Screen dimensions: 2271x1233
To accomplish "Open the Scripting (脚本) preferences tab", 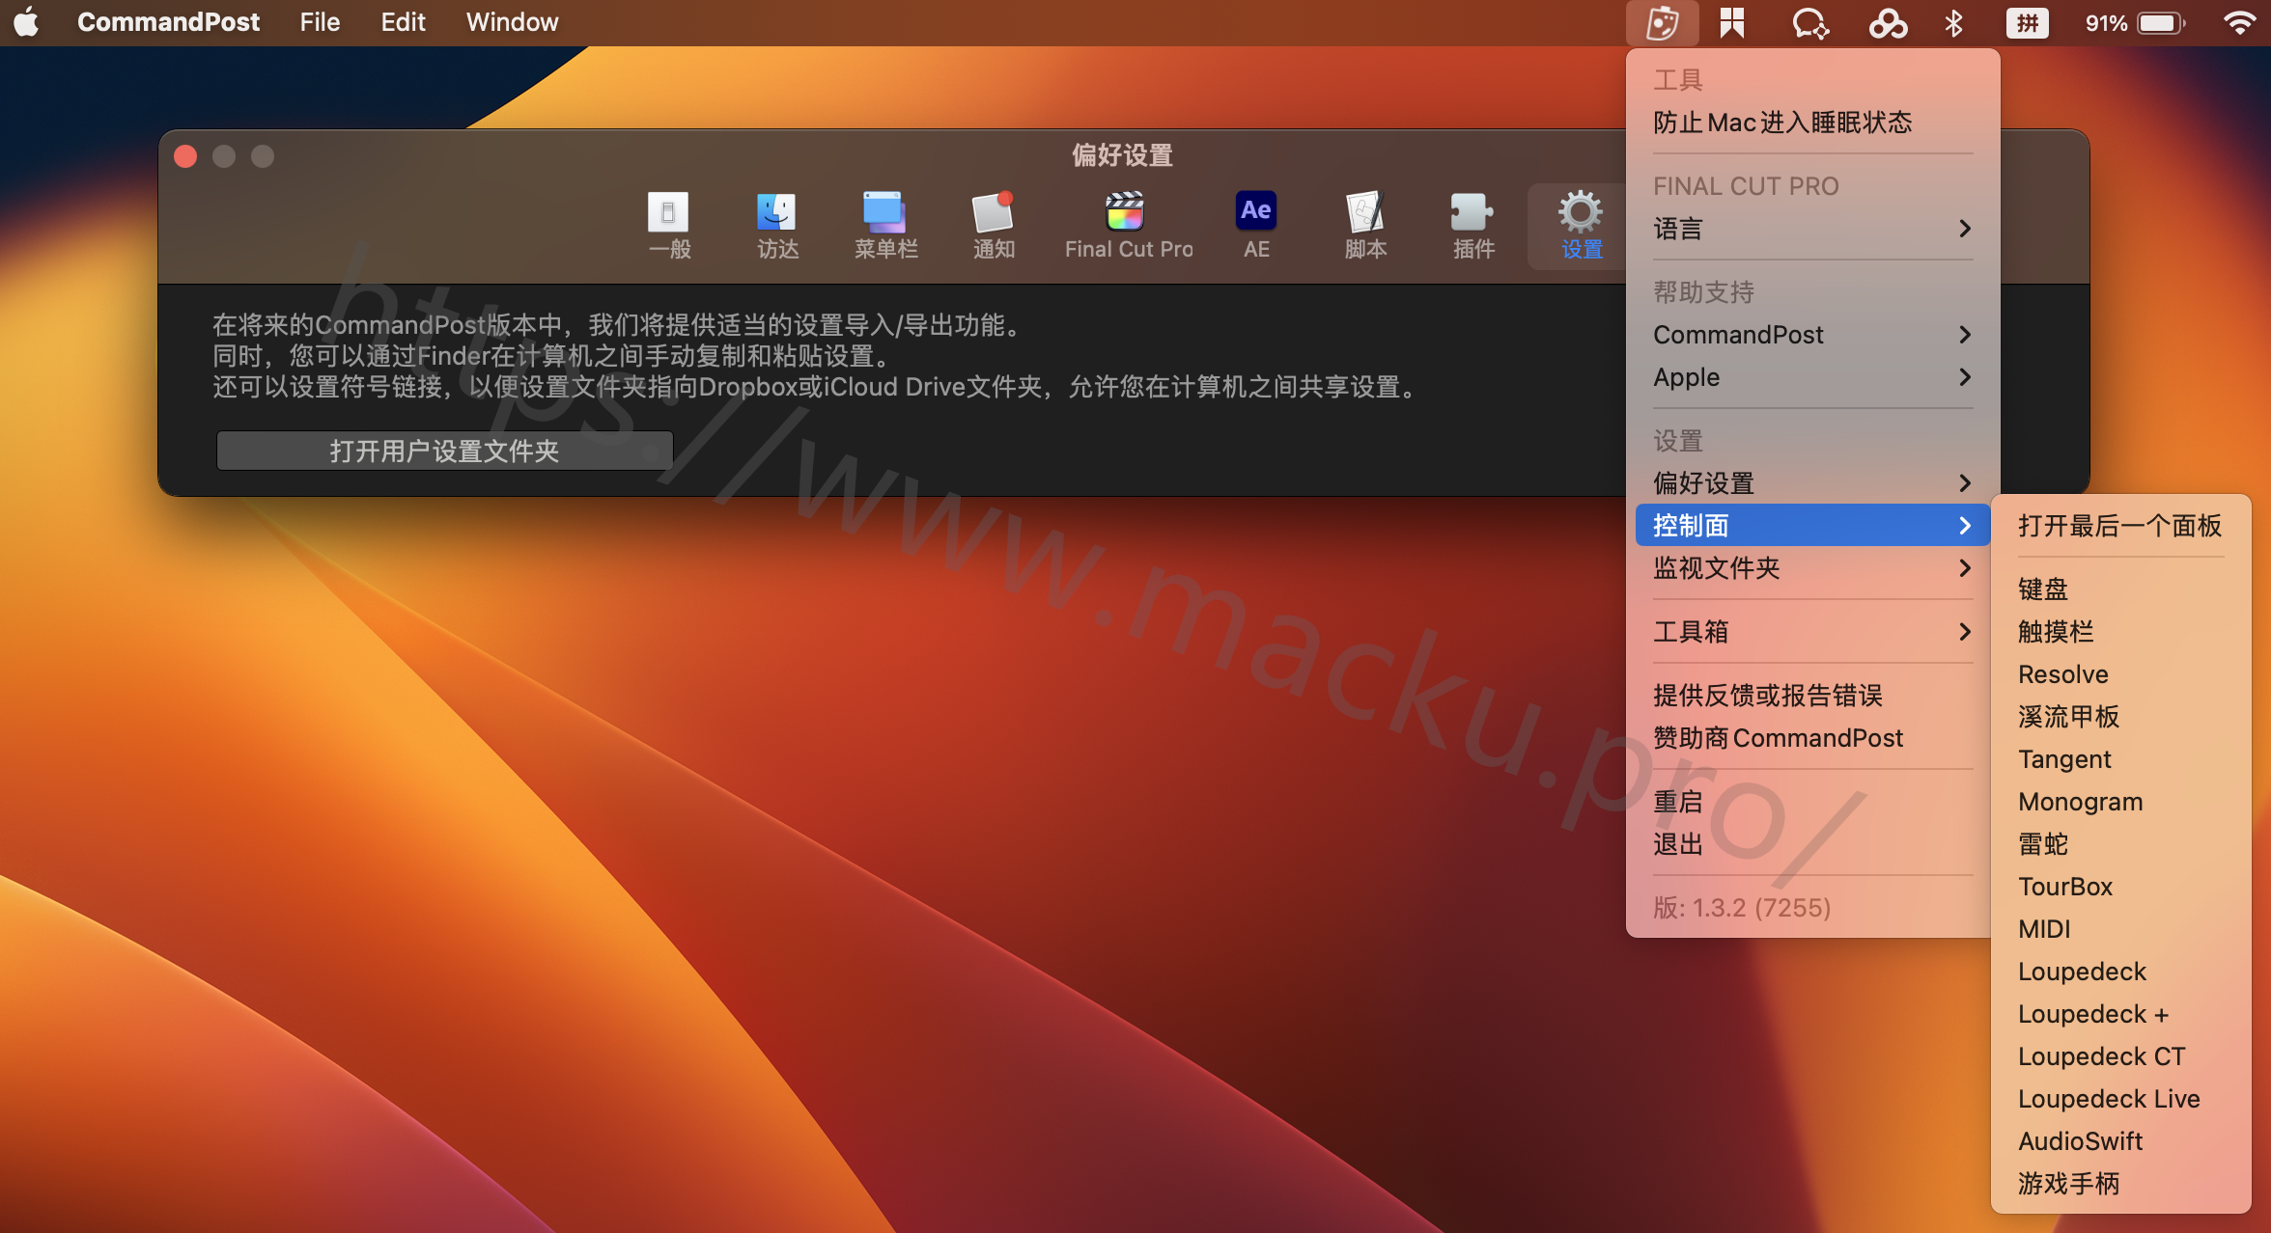I will (x=1365, y=226).
